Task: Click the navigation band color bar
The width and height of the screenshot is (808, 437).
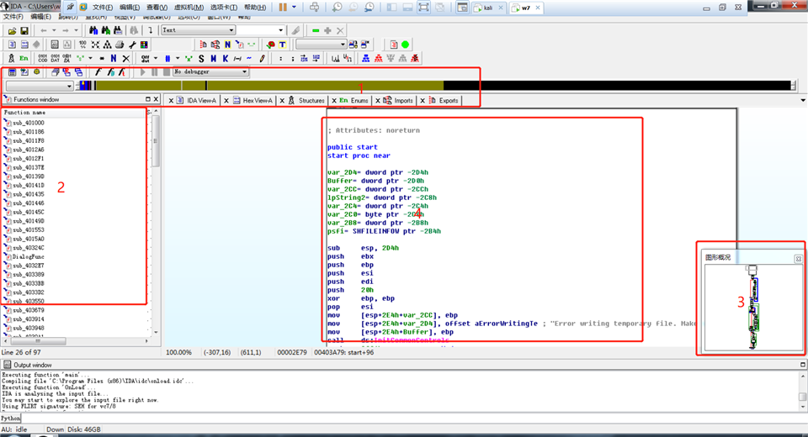Action: [x=437, y=86]
